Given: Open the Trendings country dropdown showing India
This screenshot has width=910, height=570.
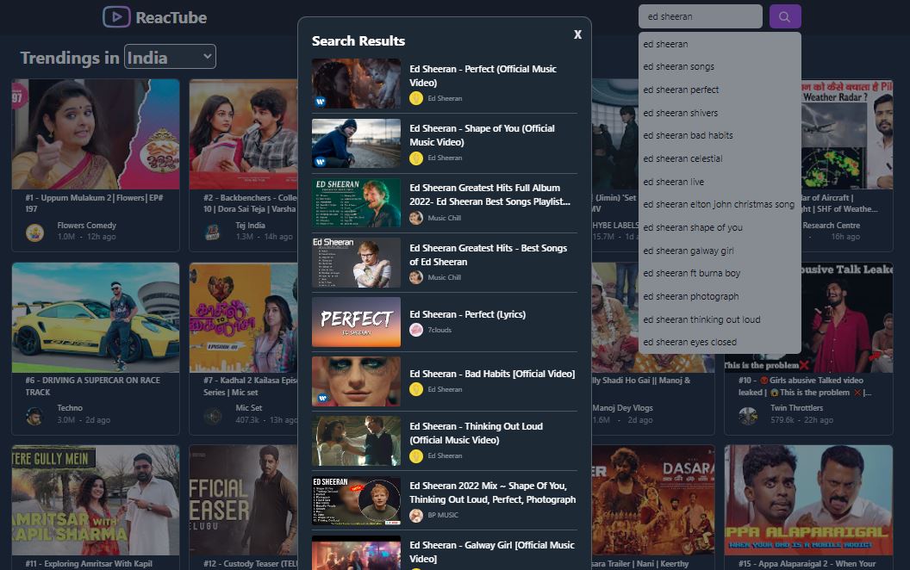Looking at the screenshot, I should click(170, 57).
